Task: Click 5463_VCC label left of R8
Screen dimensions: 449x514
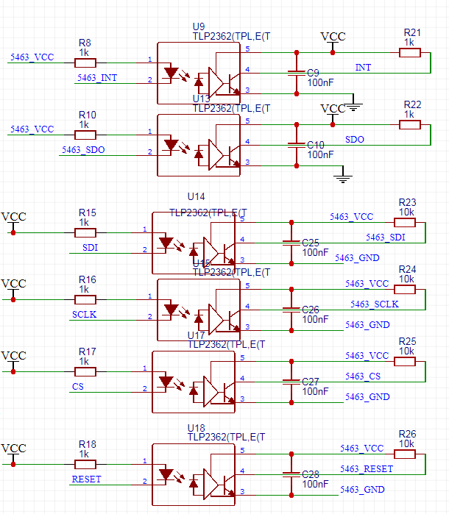Action: click(32, 57)
